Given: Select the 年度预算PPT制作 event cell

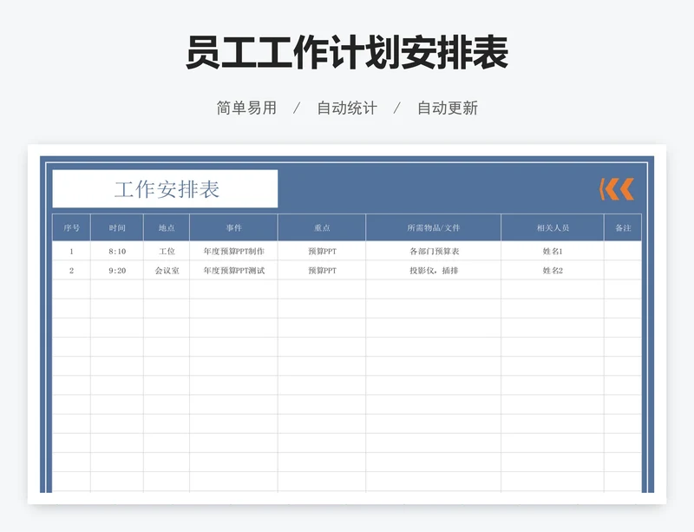Looking at the screenshot, I should (x=233, y=251).
